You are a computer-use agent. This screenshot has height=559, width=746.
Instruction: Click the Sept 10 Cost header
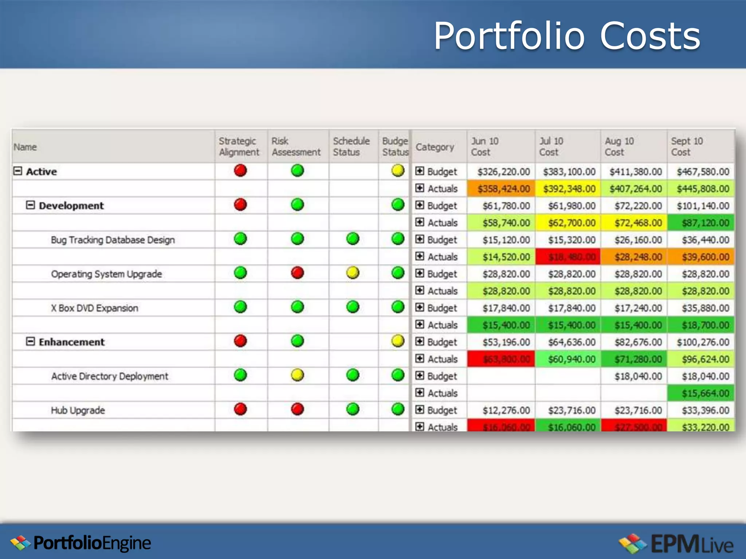tap(701, 147)
